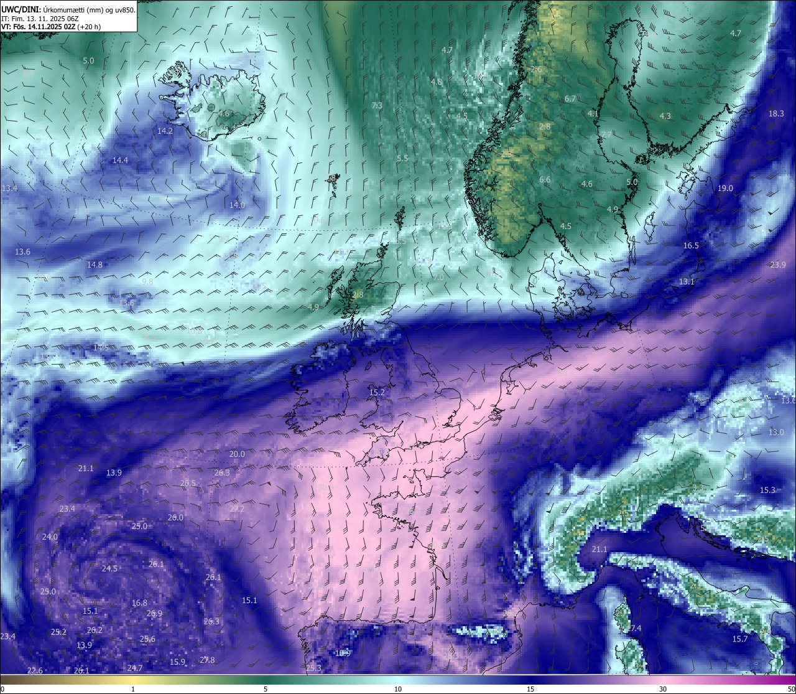Click the 10.9 value over northwest Spain
Screen dimensions: 796x694
point(343,654)
